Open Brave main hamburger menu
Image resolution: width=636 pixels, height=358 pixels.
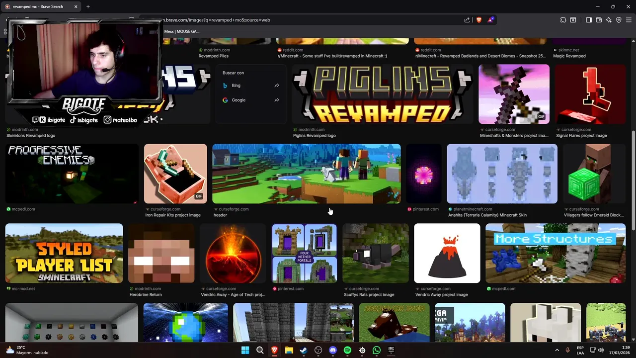[629, 20]
